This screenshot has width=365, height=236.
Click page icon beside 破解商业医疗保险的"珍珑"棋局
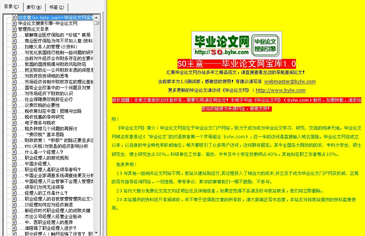tap(15, 35)
